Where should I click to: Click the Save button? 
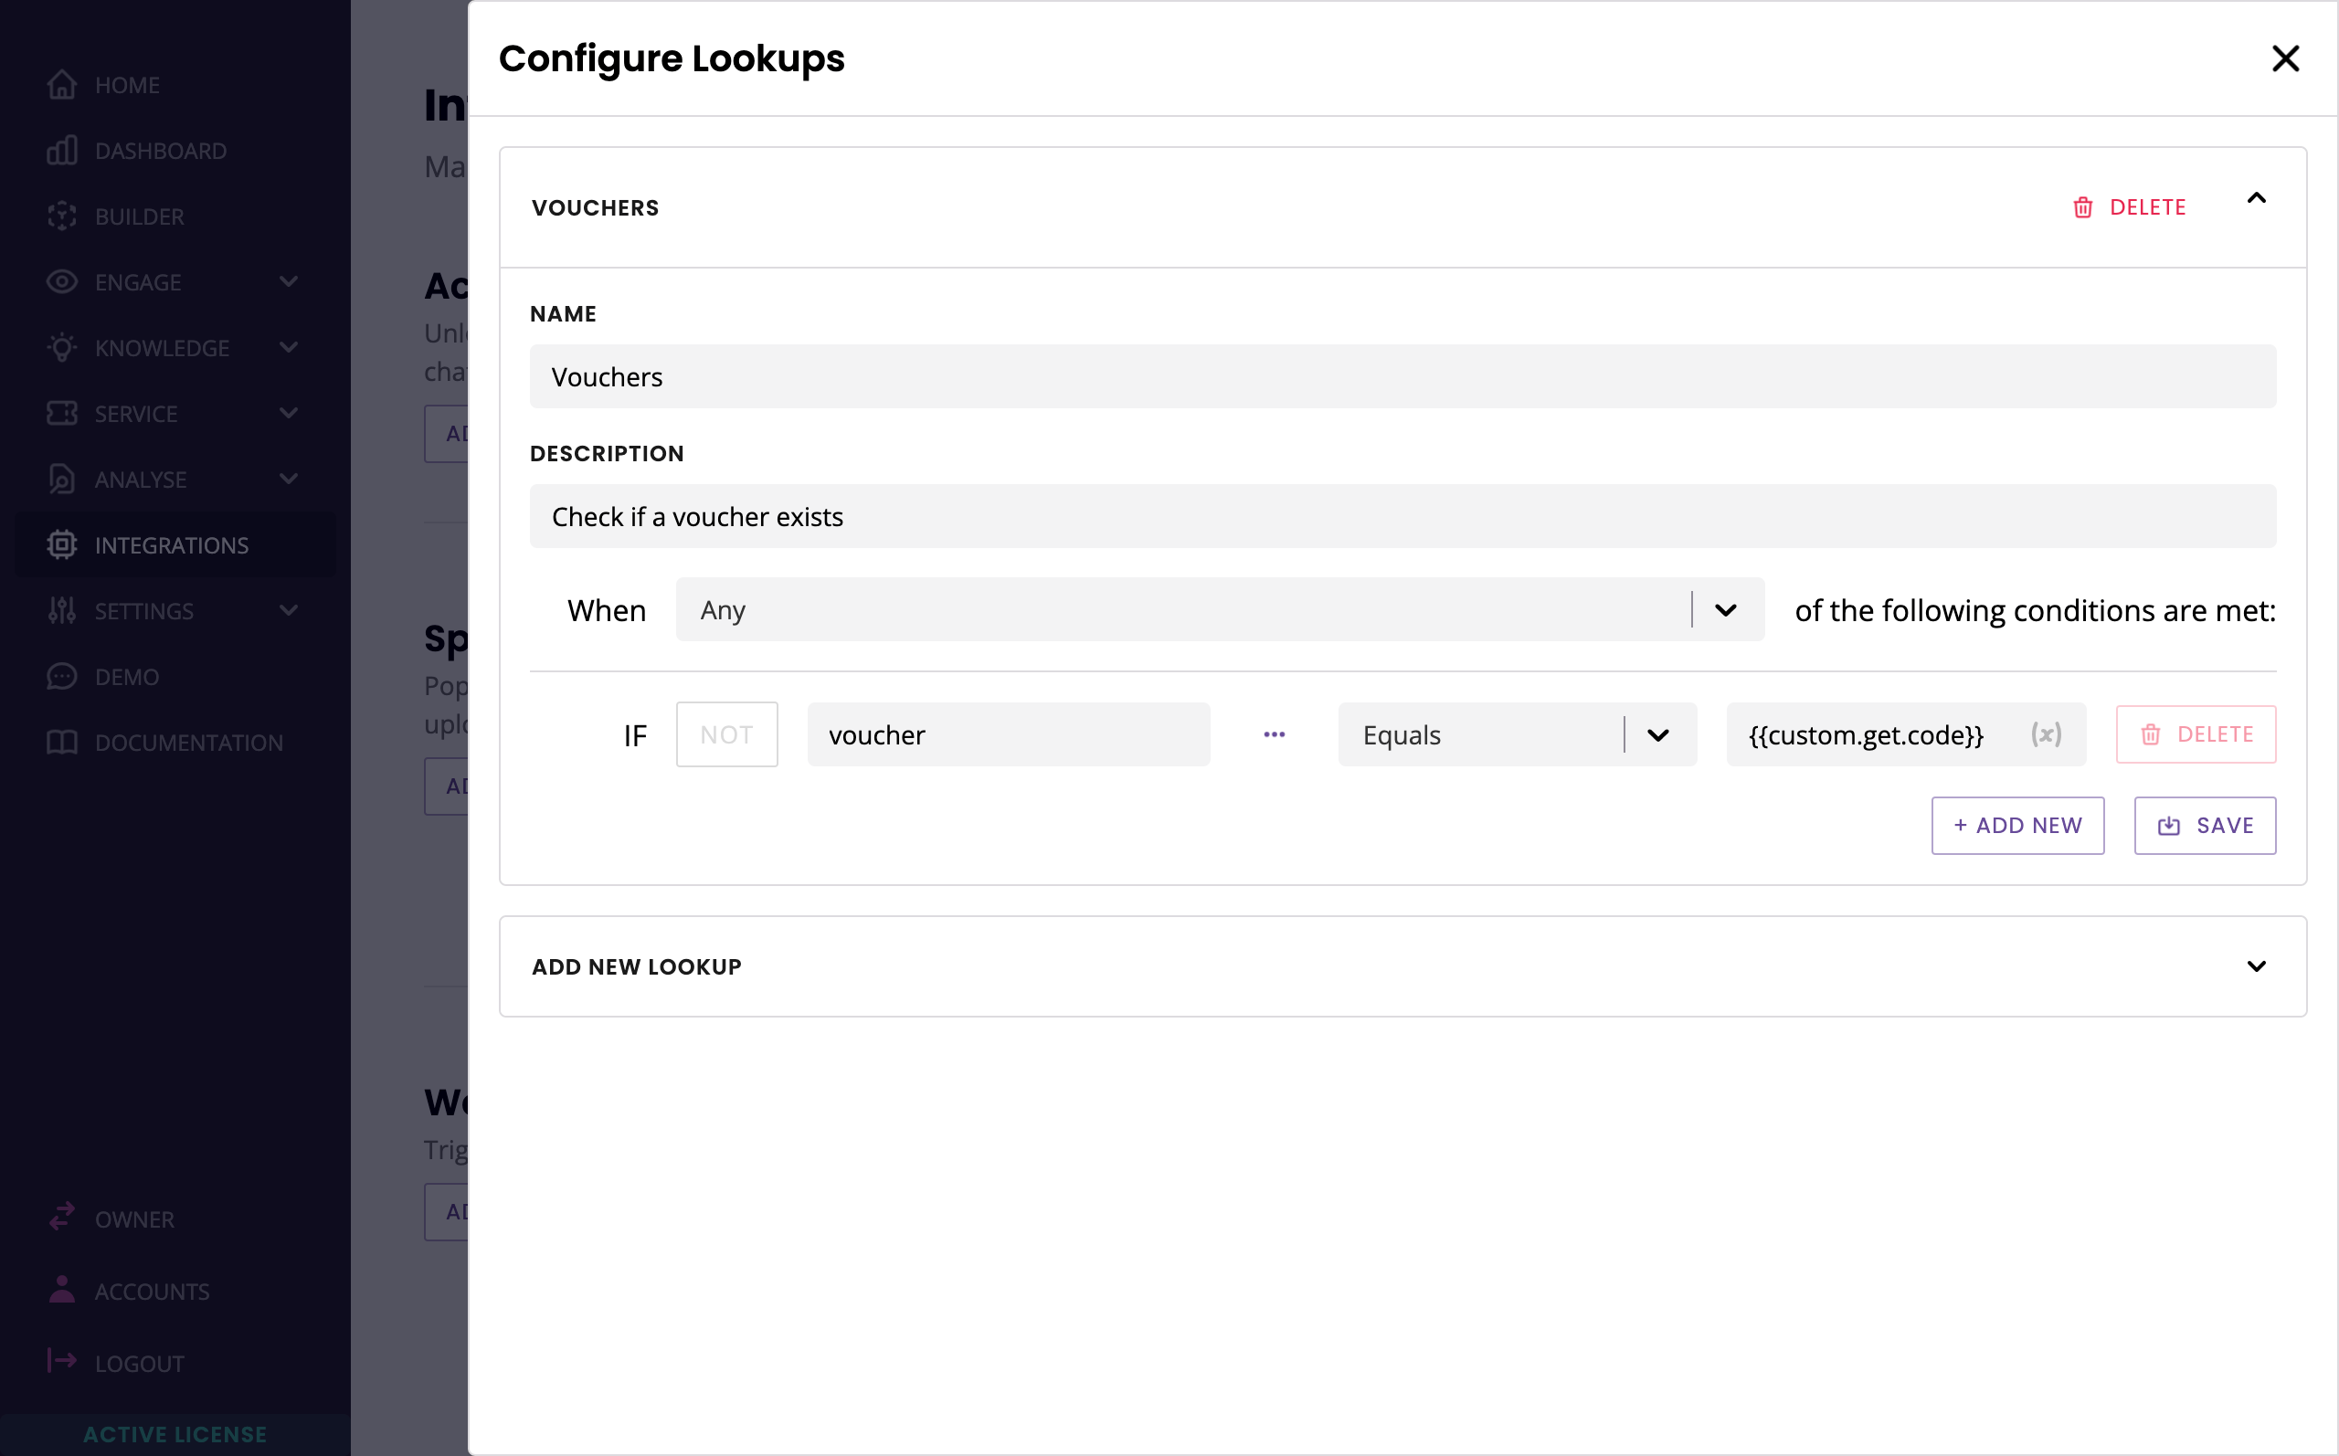(x=2204, y=825)
